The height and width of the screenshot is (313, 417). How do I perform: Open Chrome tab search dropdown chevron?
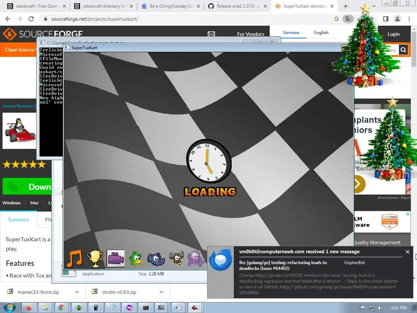coord(374,6)
